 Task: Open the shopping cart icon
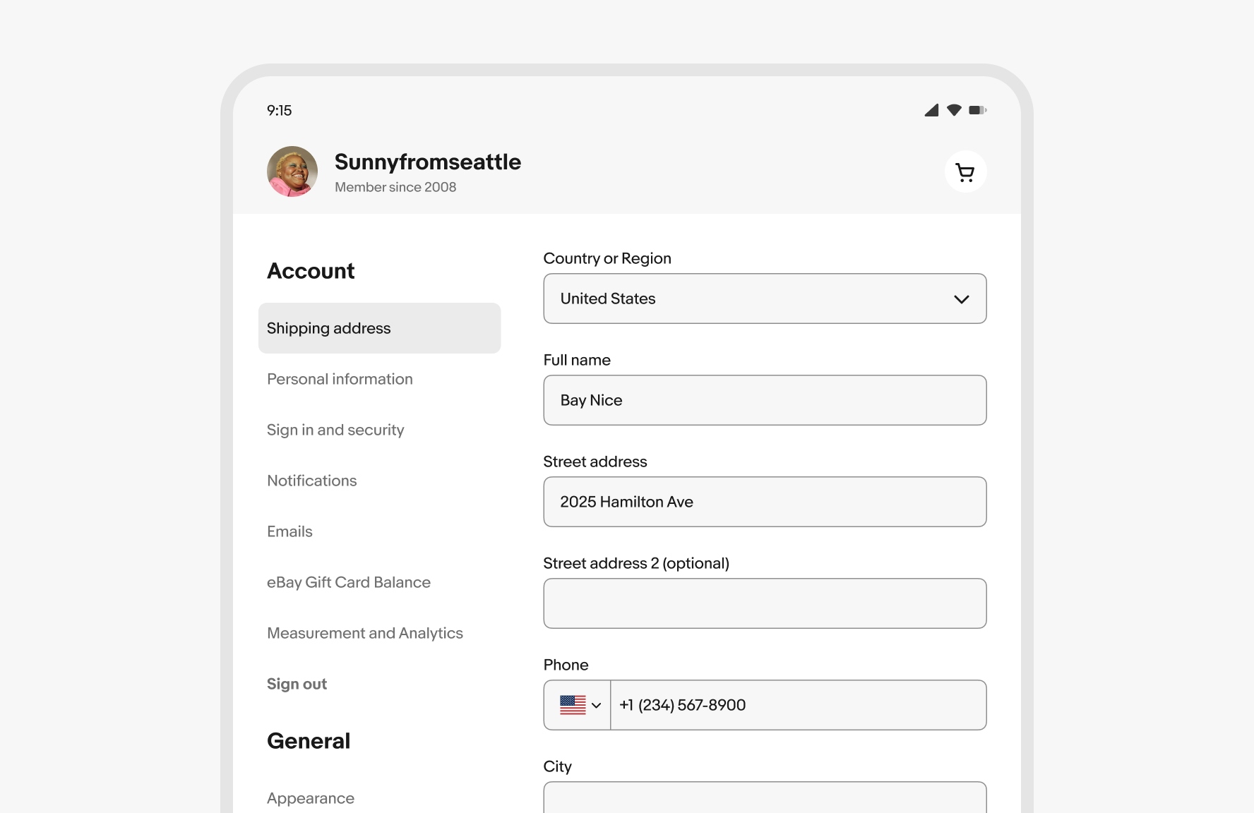tap(965, 171)
